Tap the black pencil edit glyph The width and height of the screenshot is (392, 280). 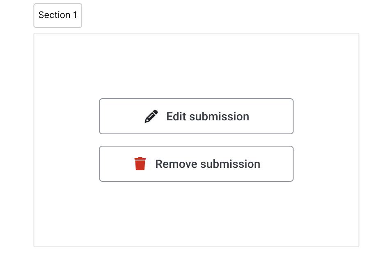(151, 116)
